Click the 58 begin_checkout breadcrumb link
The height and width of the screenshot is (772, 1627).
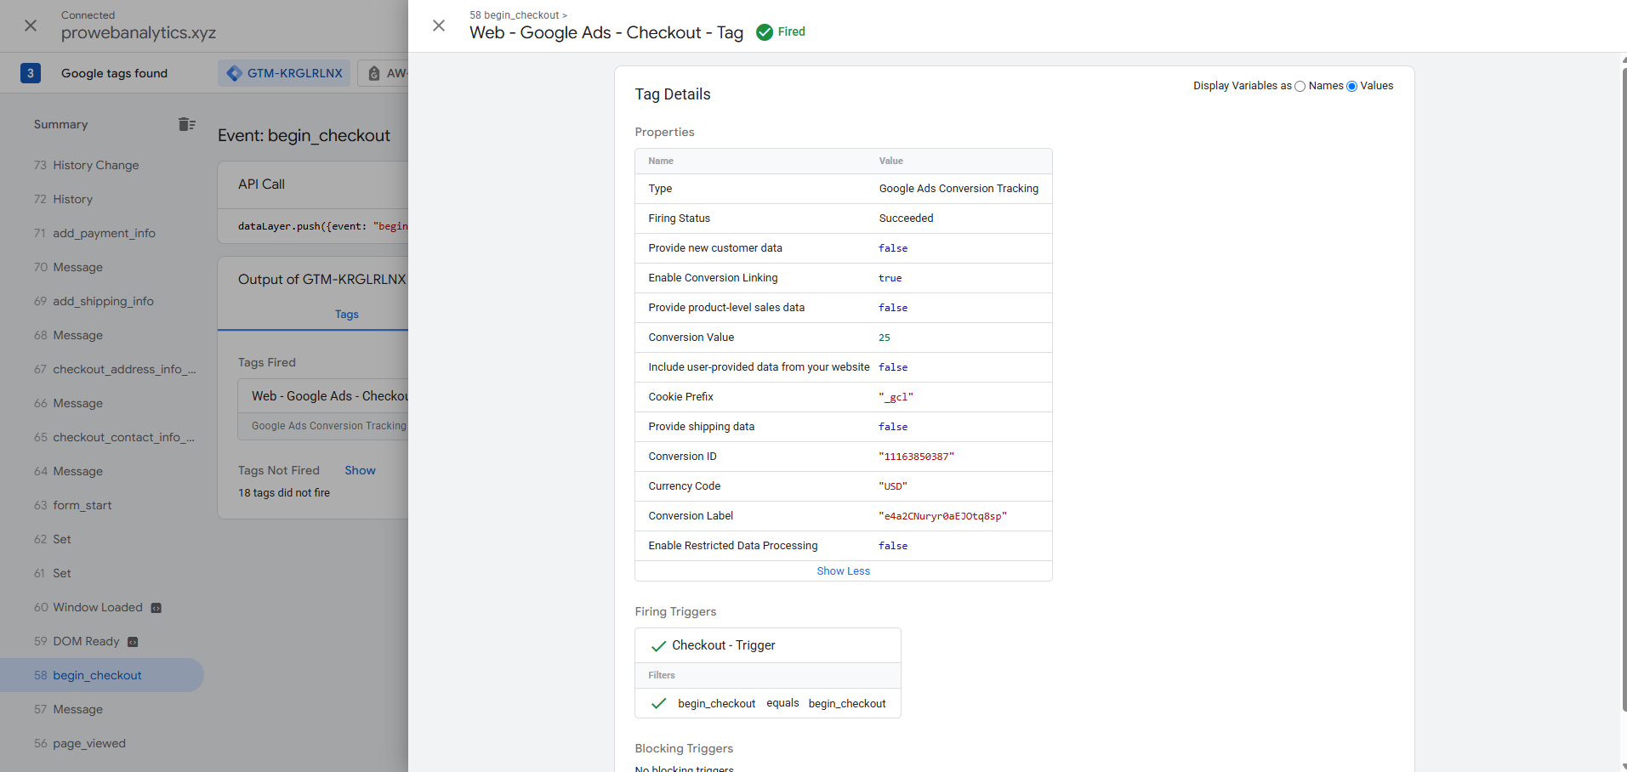click(514, 15)
